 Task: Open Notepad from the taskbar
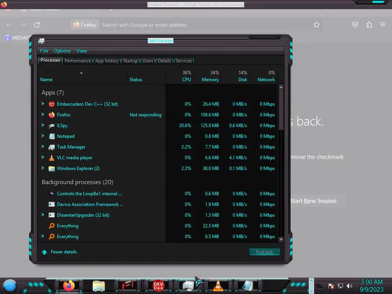click(x=248, y=286)
